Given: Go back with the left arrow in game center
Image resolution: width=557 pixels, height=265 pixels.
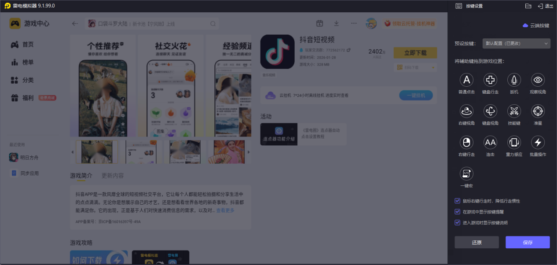Looking at the screenshot, I should pyautogui.click(x=75, y=24).
